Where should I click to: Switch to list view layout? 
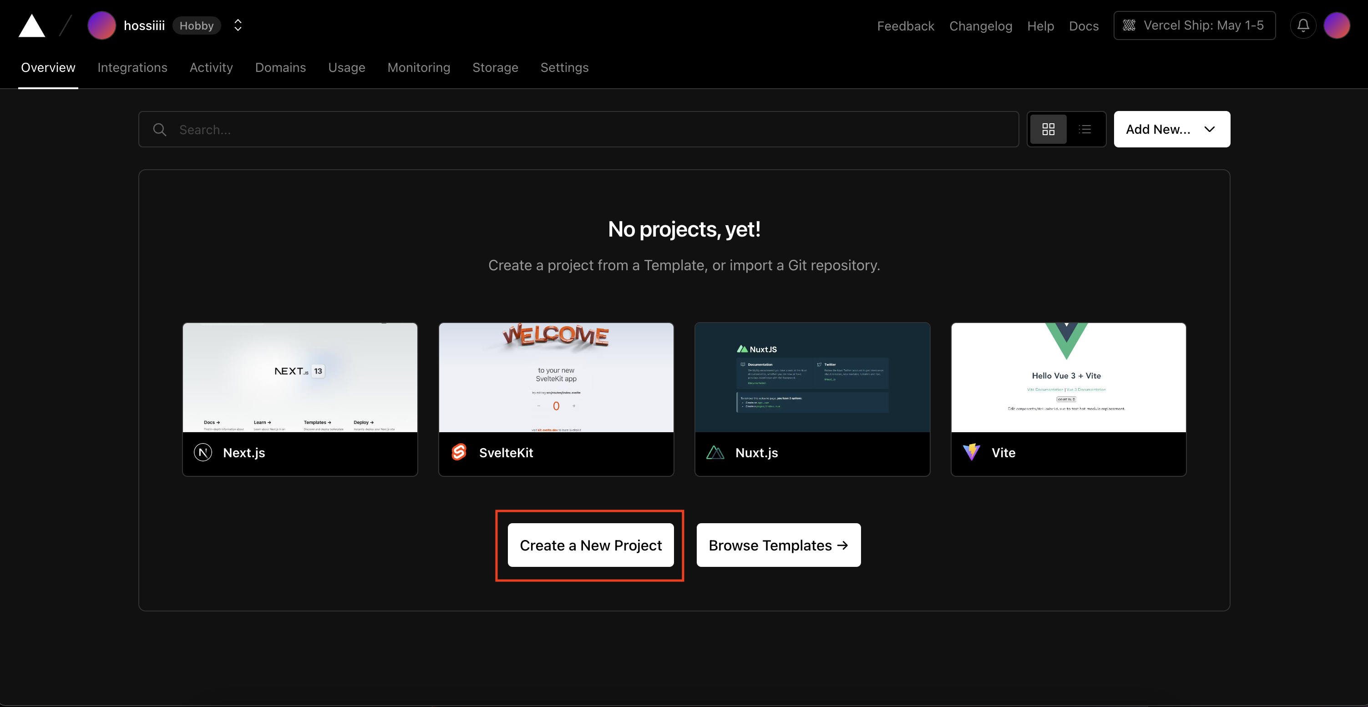1085,129
